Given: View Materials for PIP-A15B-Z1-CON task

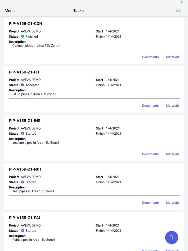Looking at the screenshot, I should pos(172,57).
